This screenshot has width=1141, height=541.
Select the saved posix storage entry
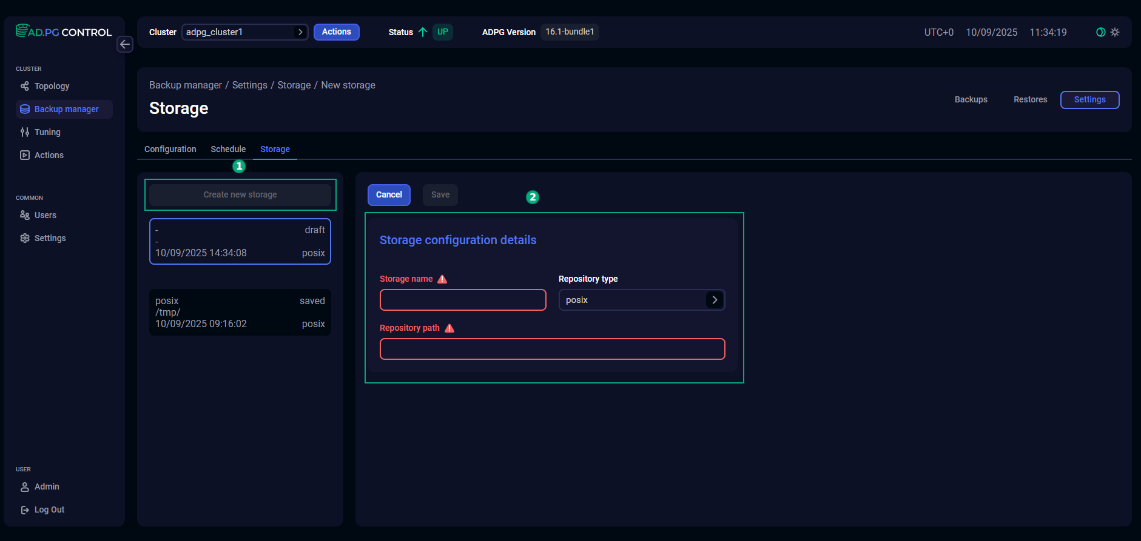tap(240, 312)
